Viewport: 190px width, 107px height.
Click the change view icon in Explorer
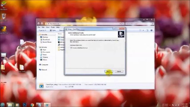tap(140, 30)
